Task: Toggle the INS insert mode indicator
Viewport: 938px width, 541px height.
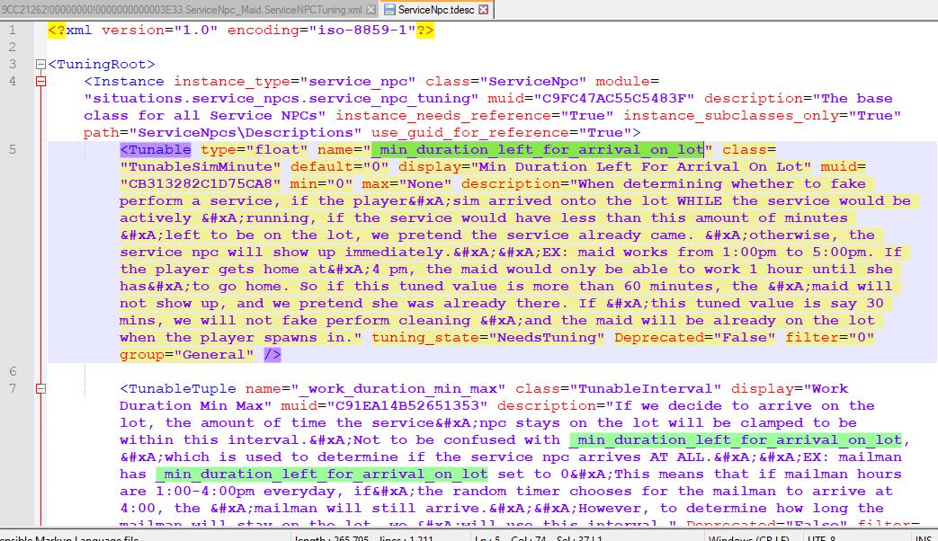Action: [x=923, y=537]
